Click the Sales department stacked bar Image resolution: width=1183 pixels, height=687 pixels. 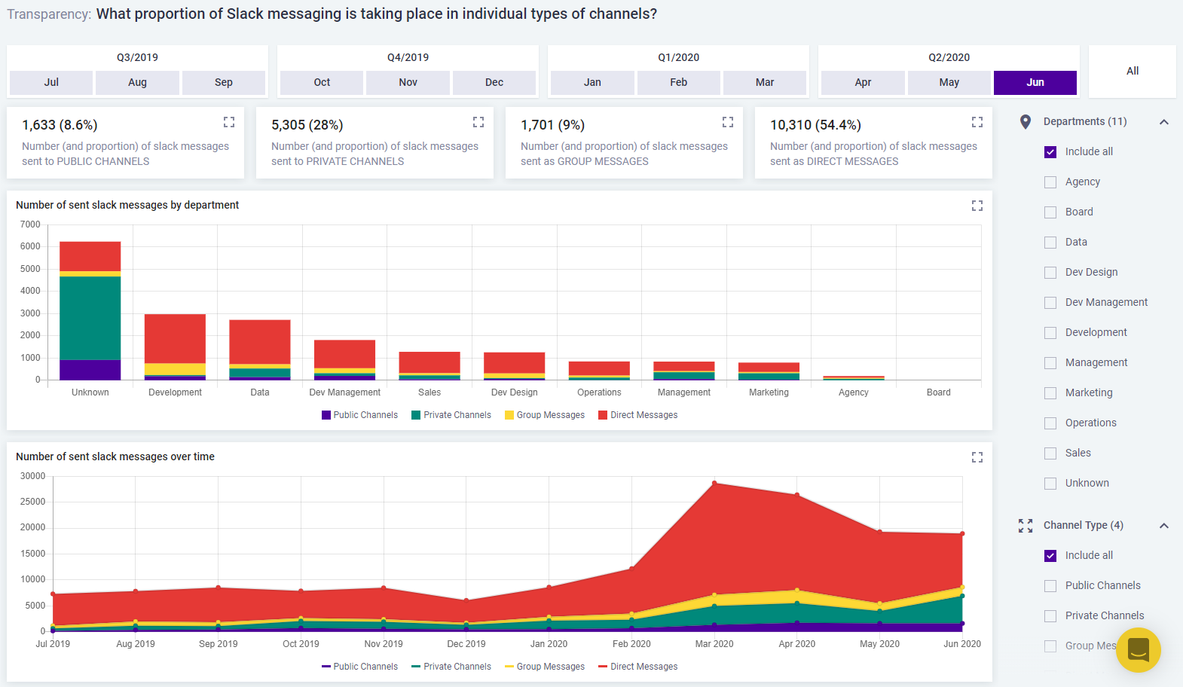[x=429, y=366]
